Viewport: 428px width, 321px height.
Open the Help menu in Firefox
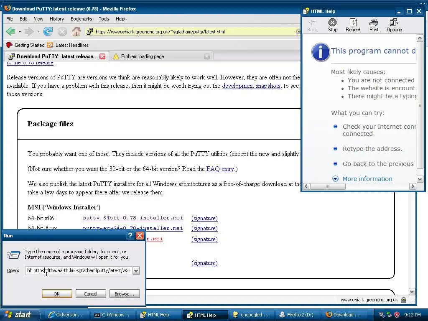(120, 19)
